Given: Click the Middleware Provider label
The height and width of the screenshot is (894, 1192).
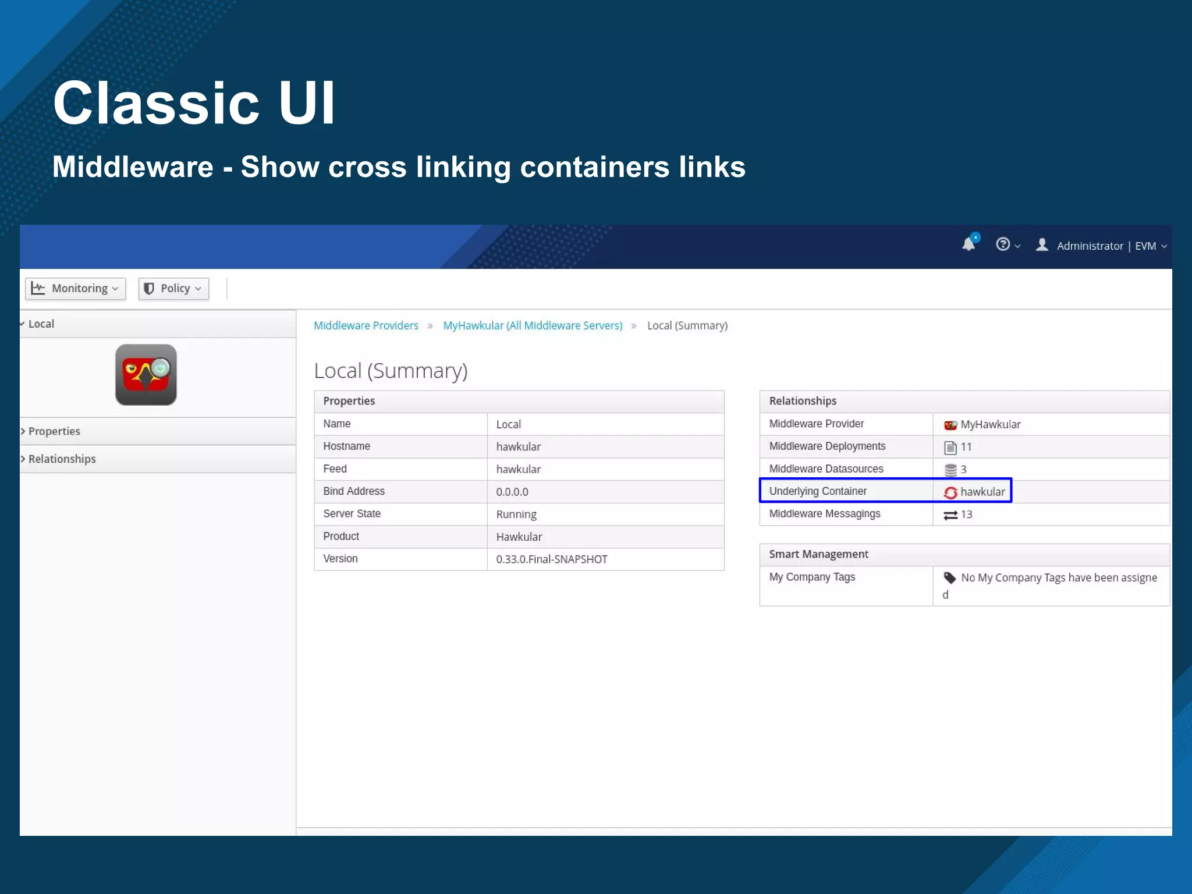Looking at the screenshot, I should (816, 424).
